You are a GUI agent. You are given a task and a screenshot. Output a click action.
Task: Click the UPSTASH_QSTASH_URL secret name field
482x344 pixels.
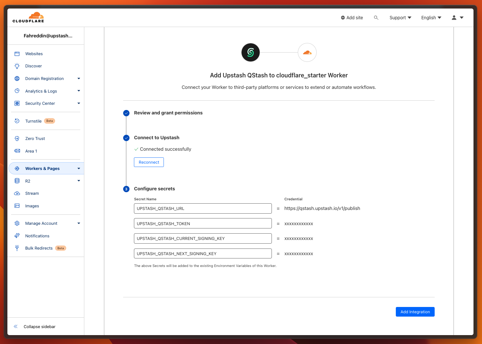203,208
